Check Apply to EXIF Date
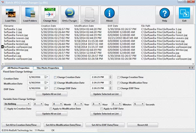Image resolution: width=196 pixels, height=133 pixels. point(102,109)
